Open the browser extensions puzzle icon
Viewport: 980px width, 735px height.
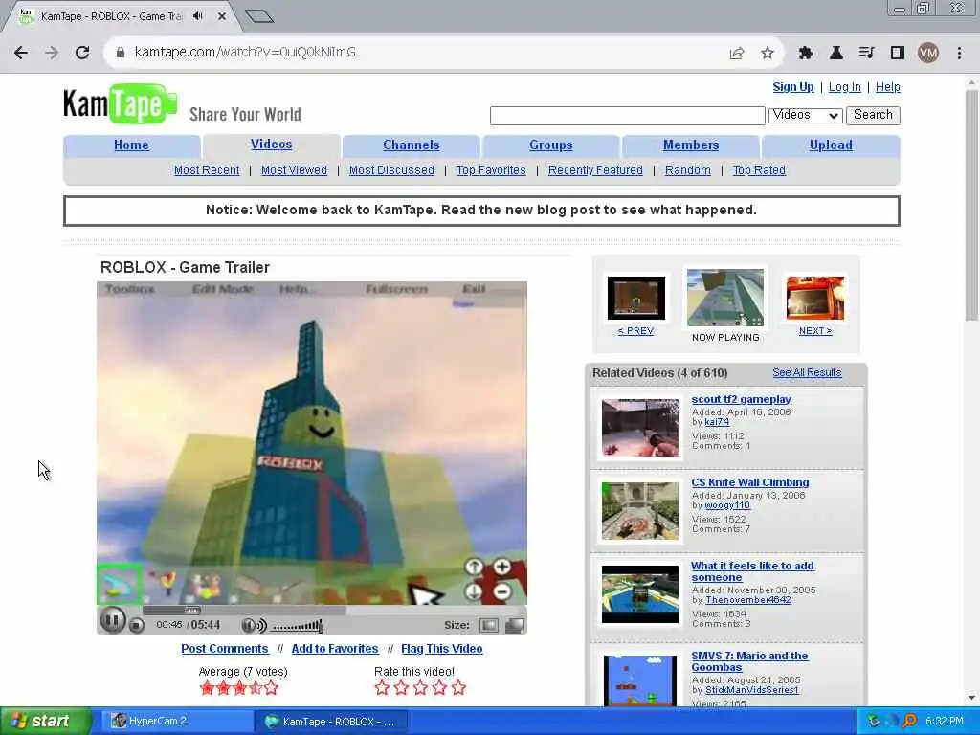[x=806, y=54]
